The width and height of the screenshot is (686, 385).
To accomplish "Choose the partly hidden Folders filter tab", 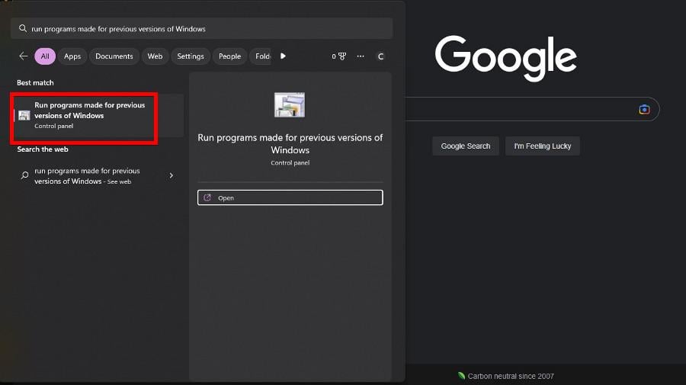I will pyautogui.click(x=261, y=56).
